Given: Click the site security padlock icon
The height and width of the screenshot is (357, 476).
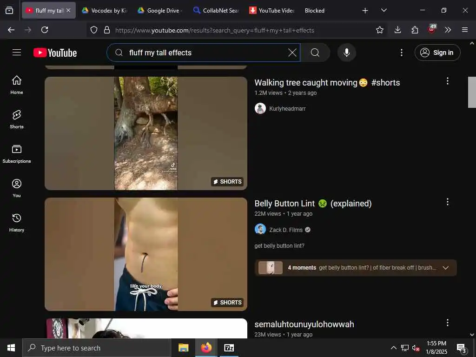Looking at the screenshot, I should (x=106, y=30).
